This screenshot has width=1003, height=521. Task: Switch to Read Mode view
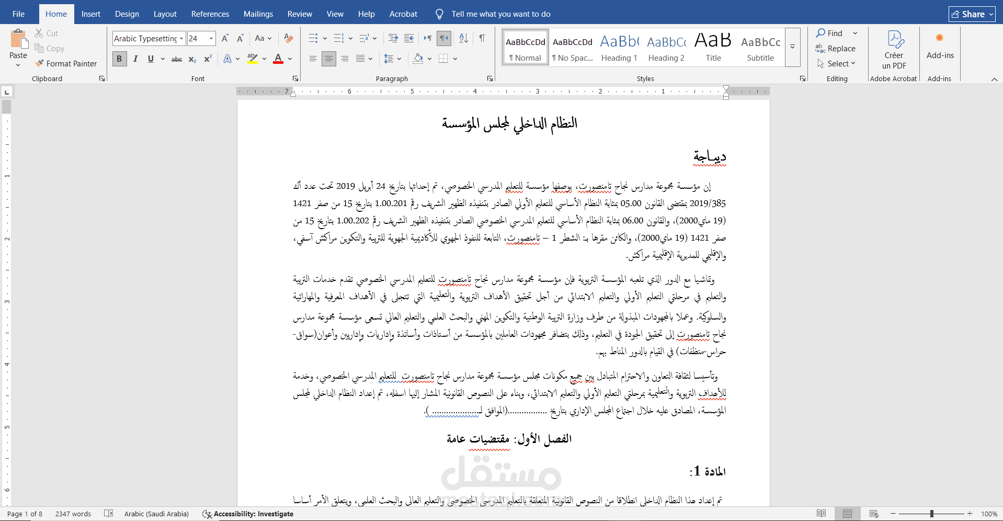(x=822, y=514)
